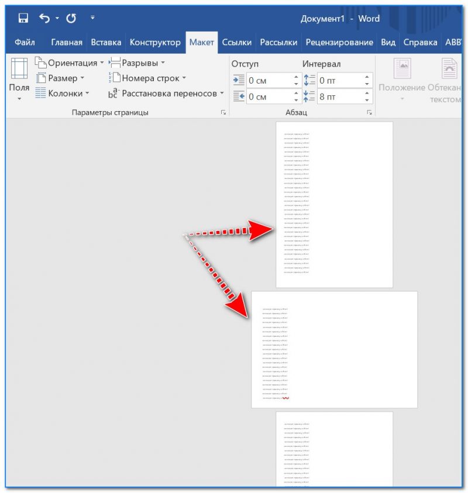Image resolution: width=468 pixels, height=493 pixels.
Task: Open Номера строк line numbers dropdown
Action: pyautogui.click(x=147, y=78)
